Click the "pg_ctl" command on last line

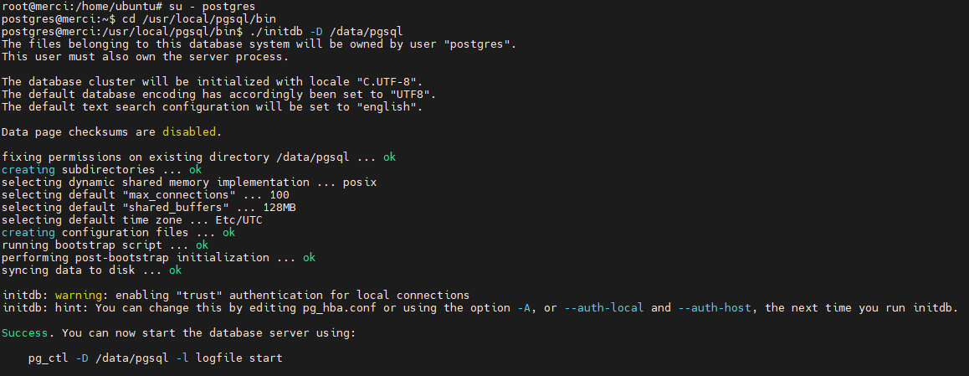pos(49,358)
